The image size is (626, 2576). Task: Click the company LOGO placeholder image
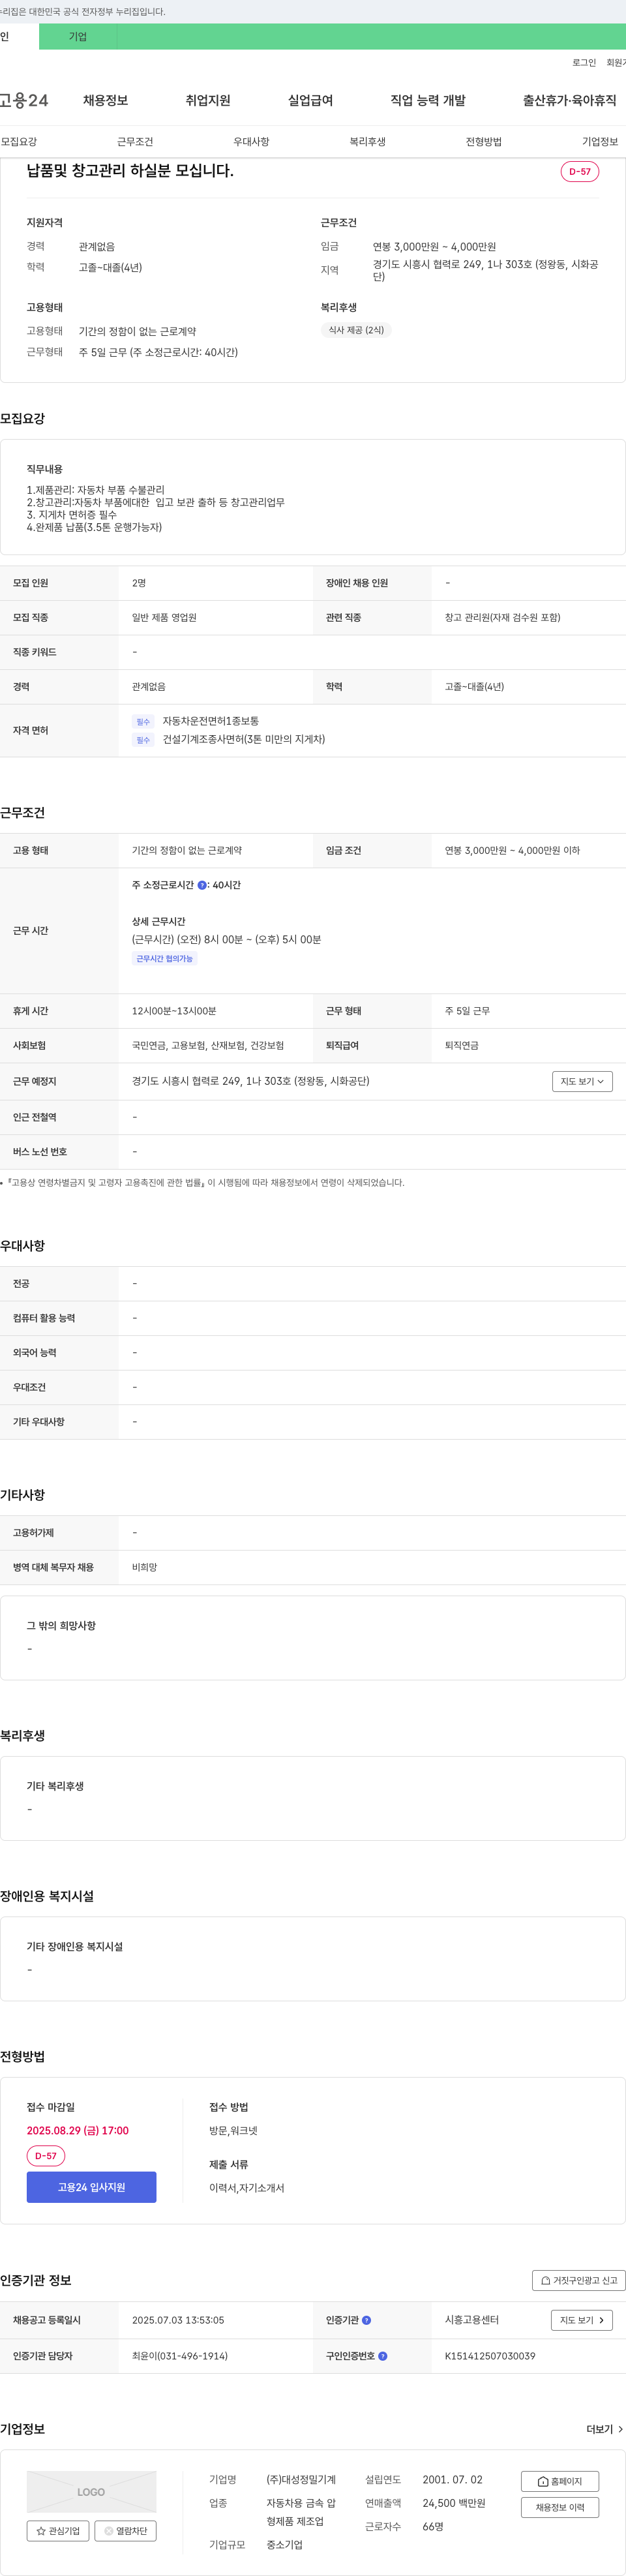(91, 2492)
